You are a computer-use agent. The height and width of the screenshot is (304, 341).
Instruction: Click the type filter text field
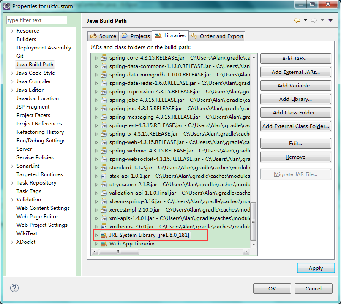(x=41, y=20)
